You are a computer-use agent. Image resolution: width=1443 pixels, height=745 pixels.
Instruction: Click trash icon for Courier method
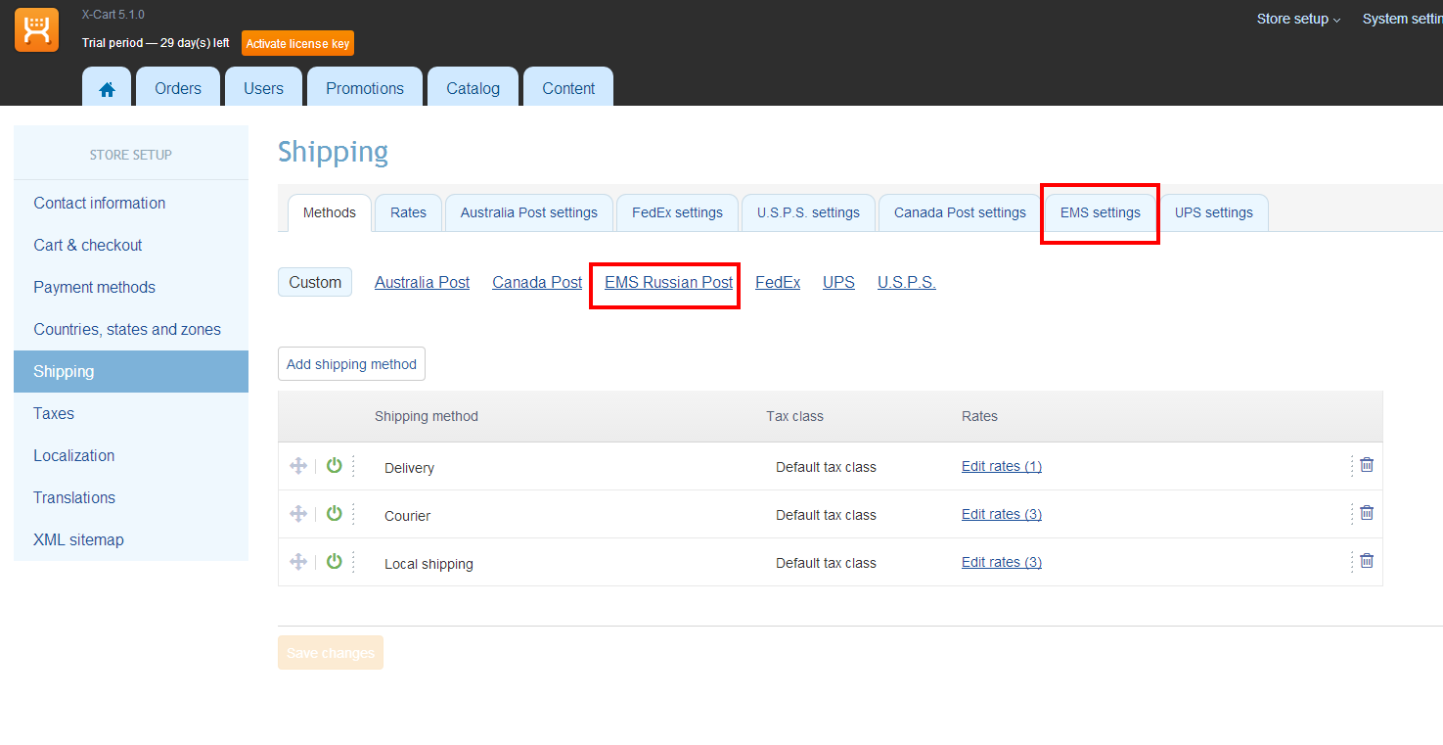click(x=1367, y=513)
